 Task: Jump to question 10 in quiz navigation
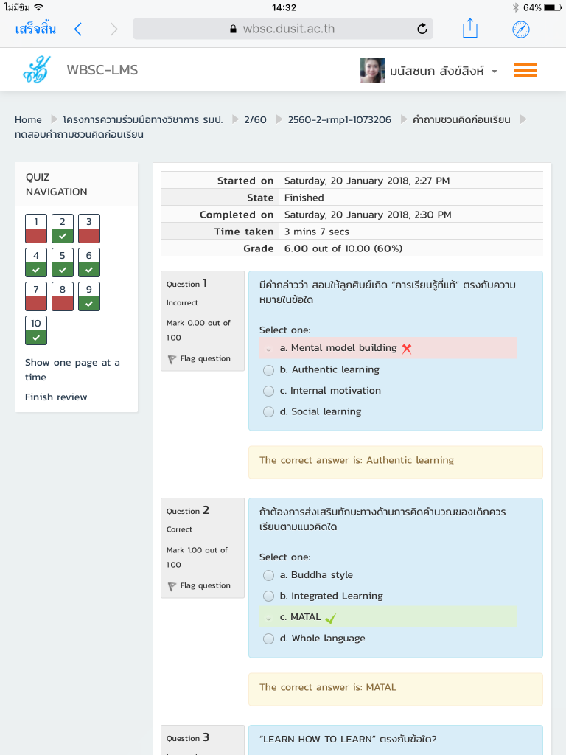pyautogui.click(x=36, y=330)
